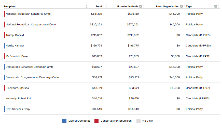Open info icon in the Type column header
The width and height of the screenshot is (222, 128).
pos(215,6)
